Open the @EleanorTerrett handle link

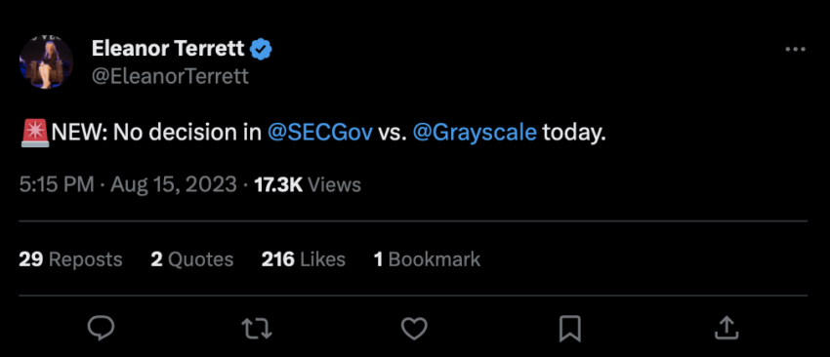pyautogui.click(x=170, y=76)
